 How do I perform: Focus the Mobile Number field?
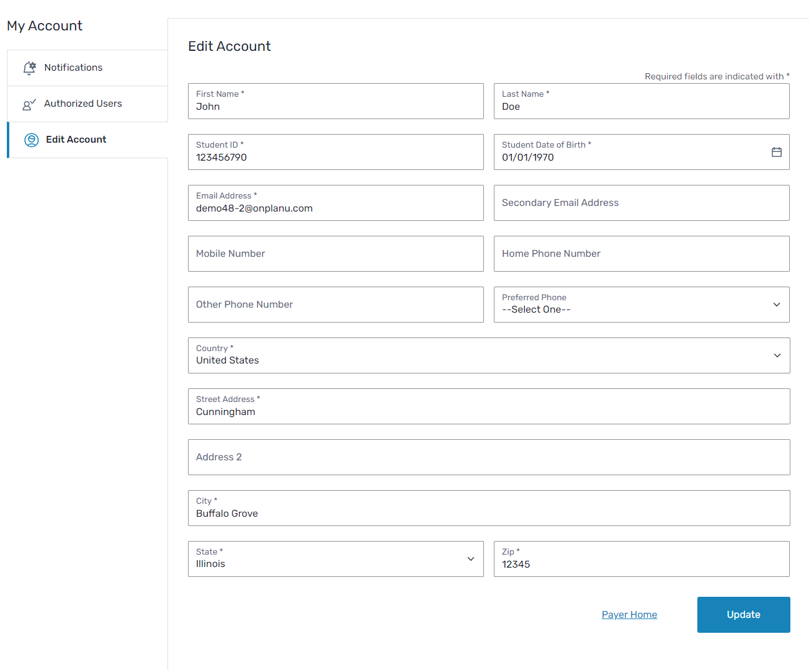(x=336, y=254)
